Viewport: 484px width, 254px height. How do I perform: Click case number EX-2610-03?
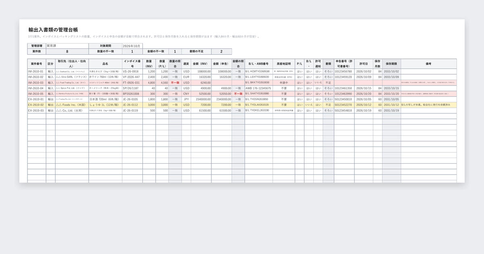(x=37, y=110)
